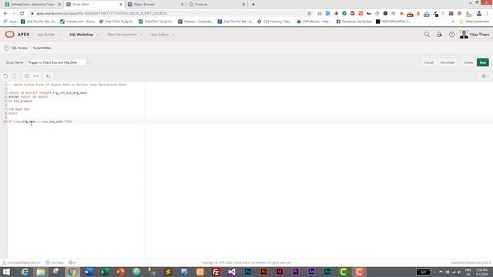Screen dimensions: 493x277
Task: Go back in the browser
Action: coord(5,14)
